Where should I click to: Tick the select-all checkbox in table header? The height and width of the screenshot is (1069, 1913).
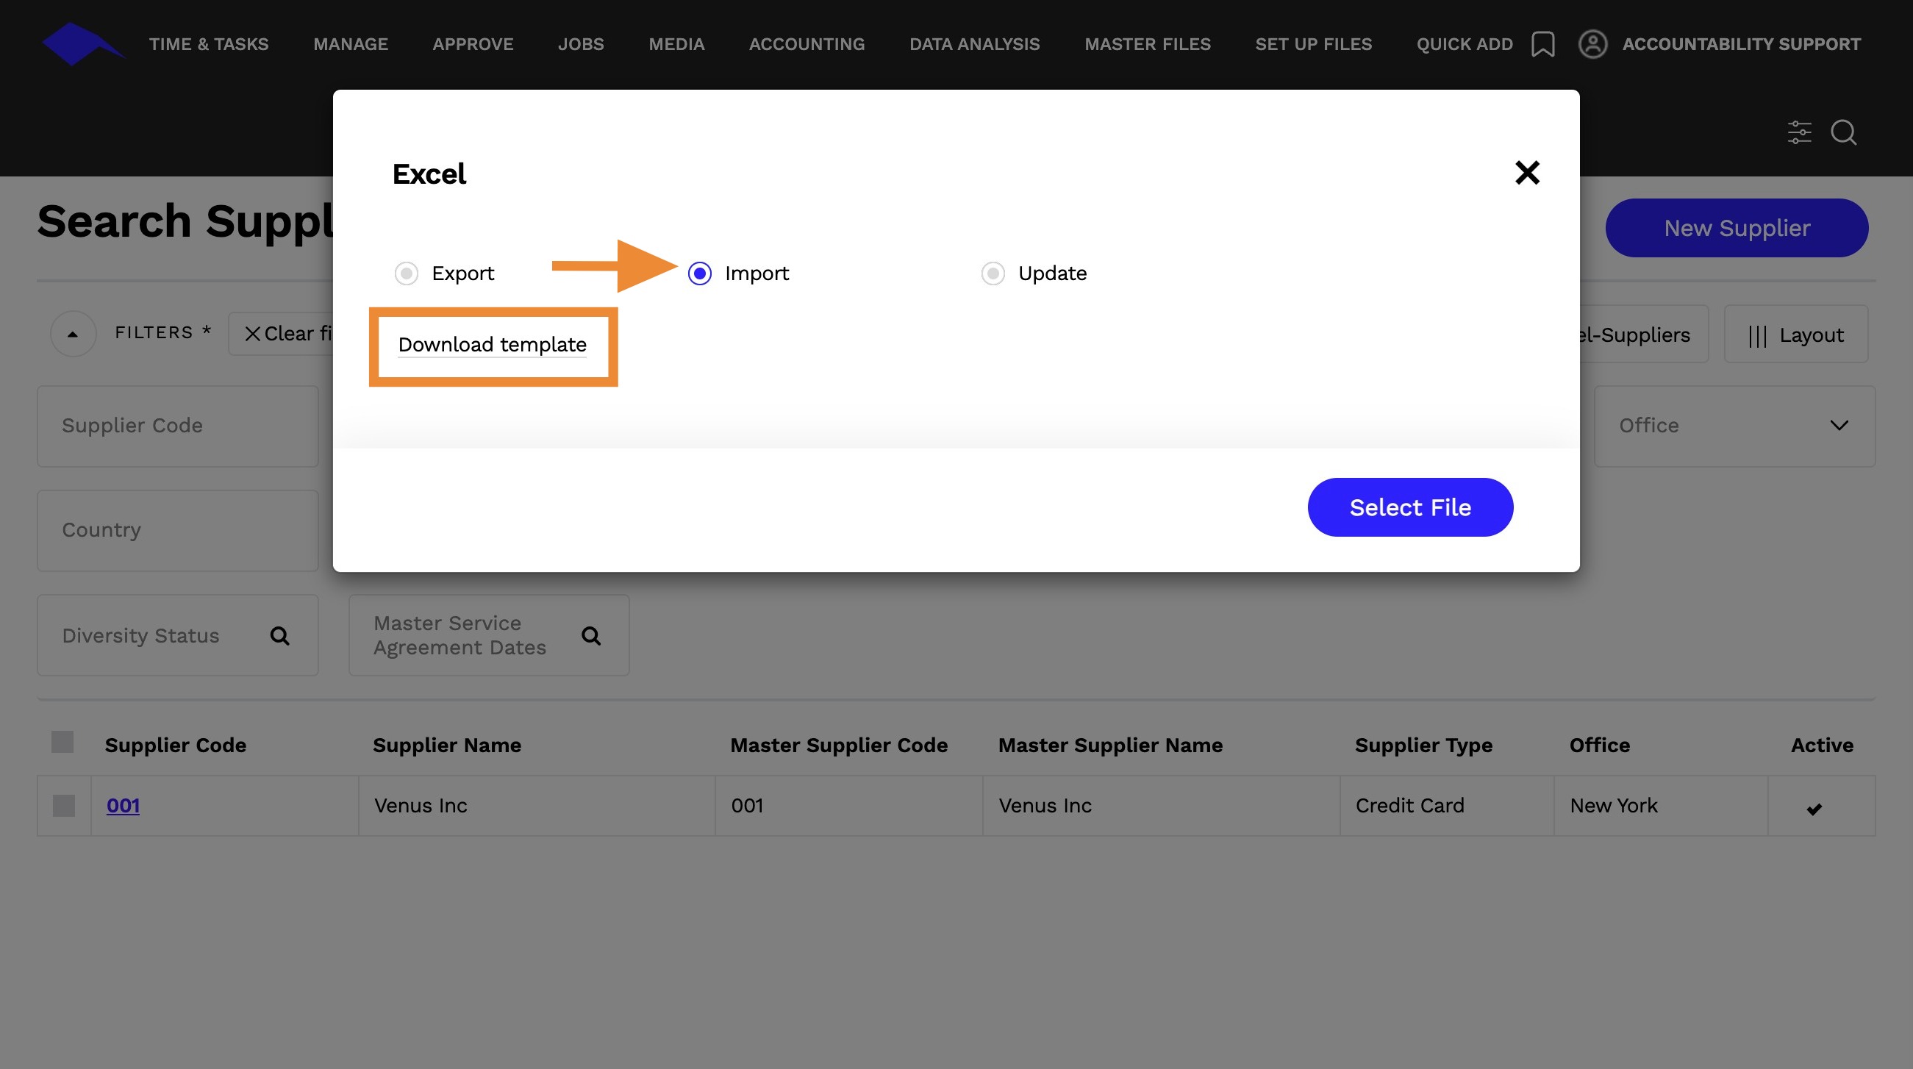62,742
